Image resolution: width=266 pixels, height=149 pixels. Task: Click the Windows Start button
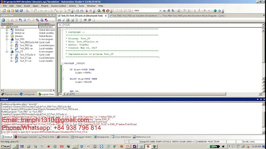(6, 146)
